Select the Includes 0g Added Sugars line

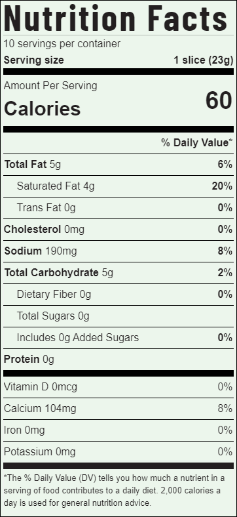pos(119,338)
